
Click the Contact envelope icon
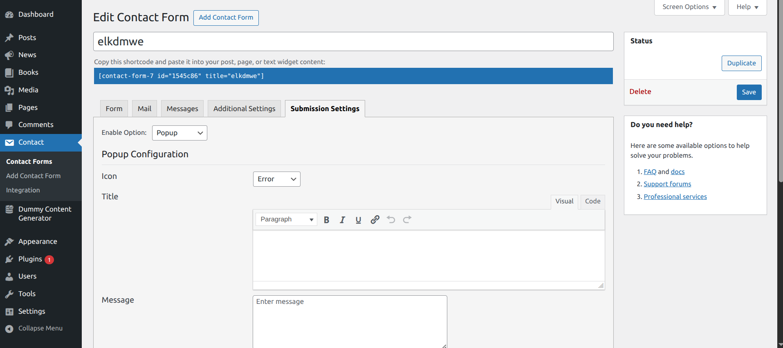[x=9, y=143]
